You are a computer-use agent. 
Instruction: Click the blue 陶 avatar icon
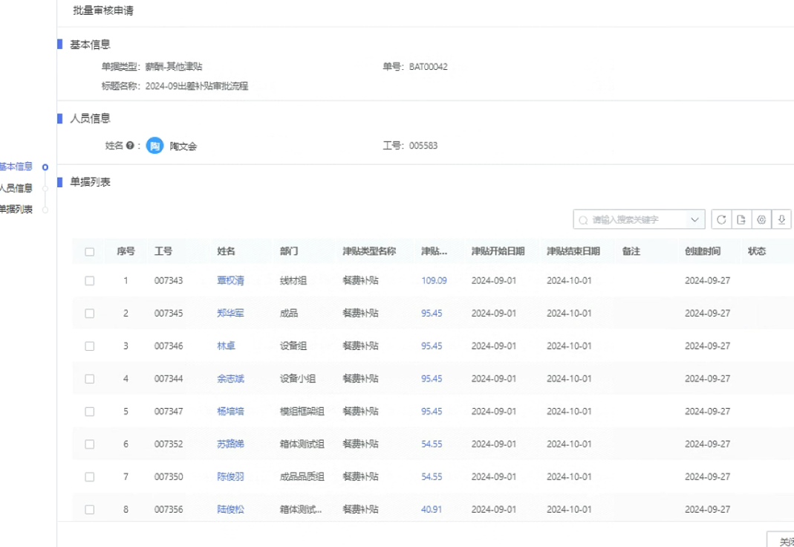[154, 146]
